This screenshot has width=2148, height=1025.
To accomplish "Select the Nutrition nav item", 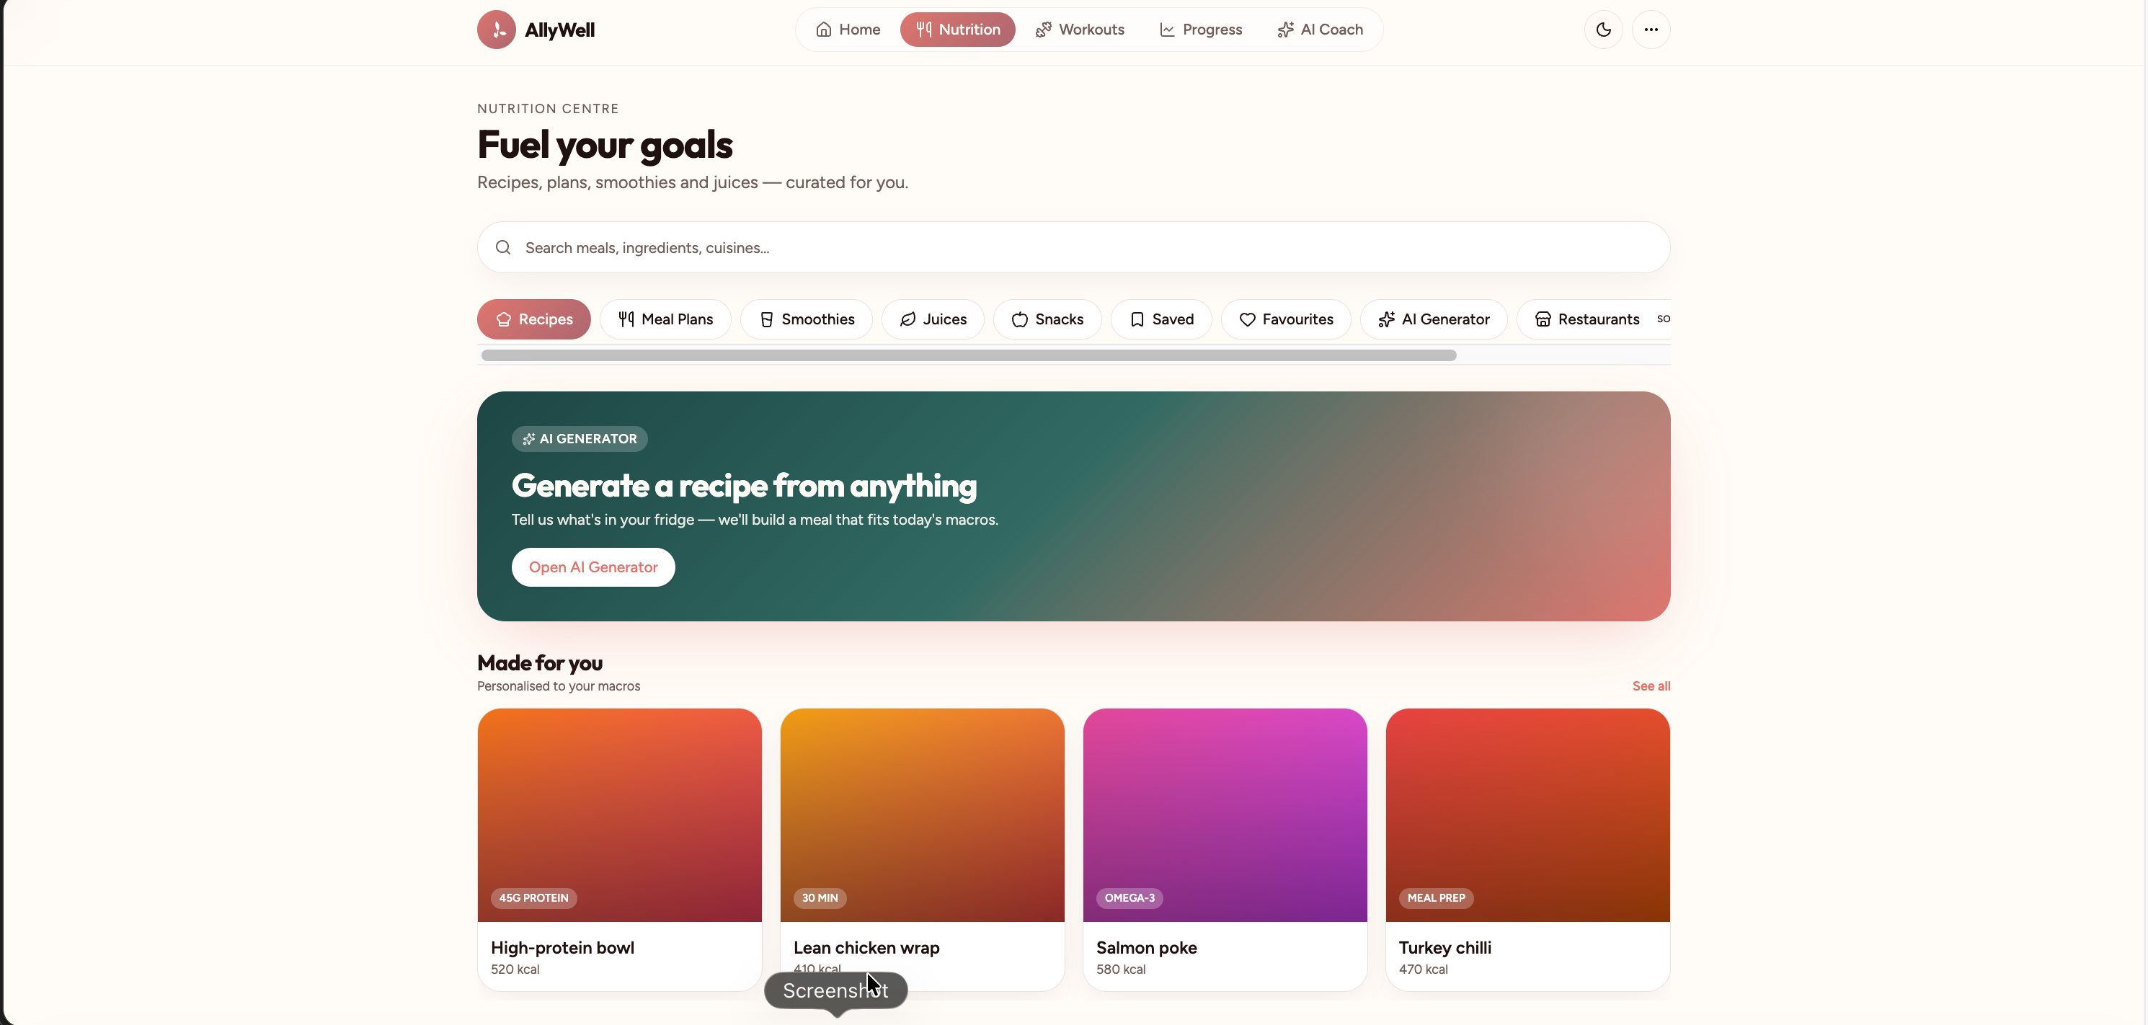I will point(957,29).
